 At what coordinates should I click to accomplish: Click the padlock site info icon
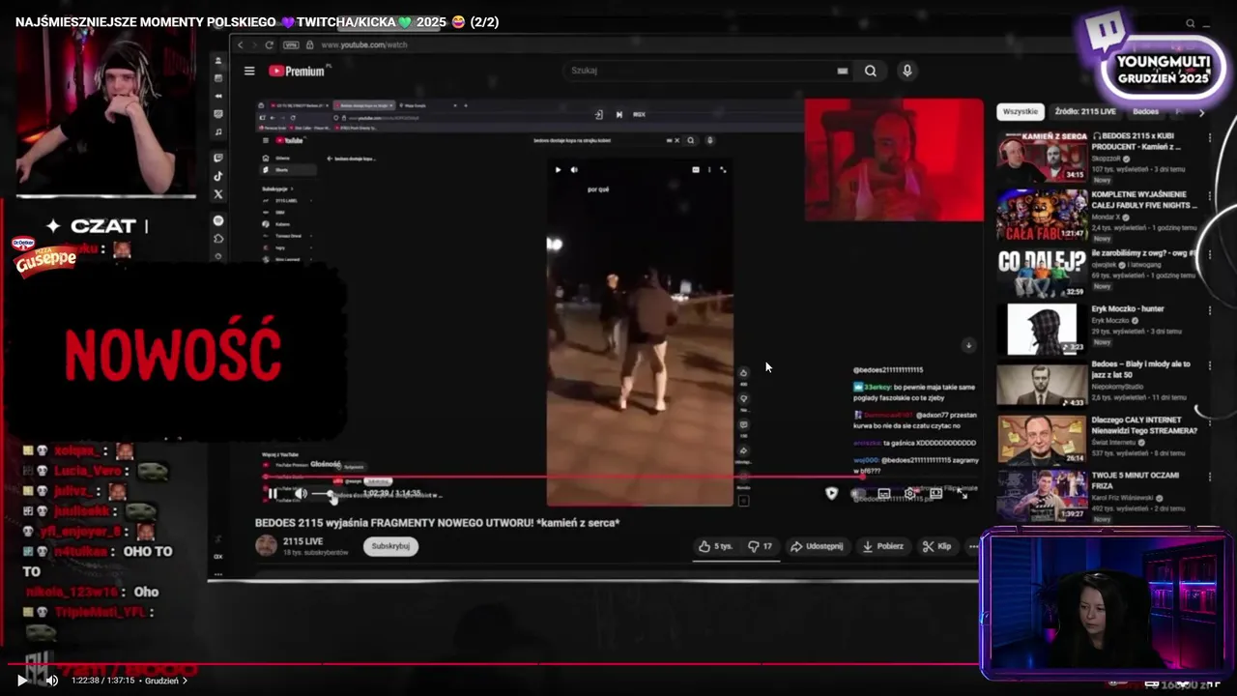pyautogui.click(x=310, y=44)
